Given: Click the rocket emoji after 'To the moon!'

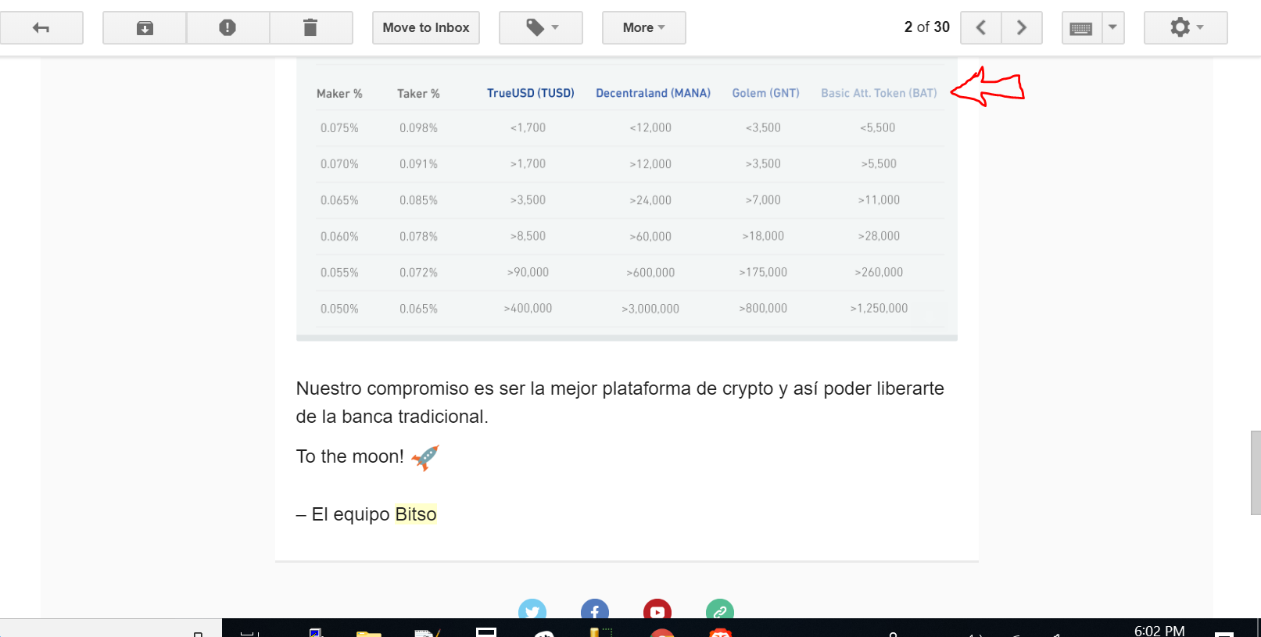Looking at the screenshot, I should 425,457.
